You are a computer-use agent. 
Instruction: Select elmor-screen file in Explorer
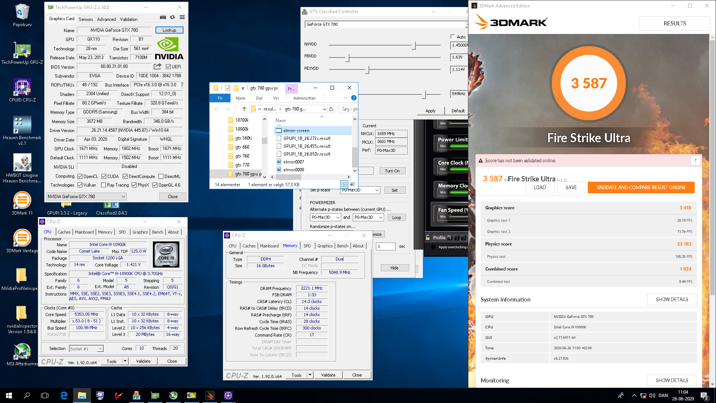click(x=313, y=130)
